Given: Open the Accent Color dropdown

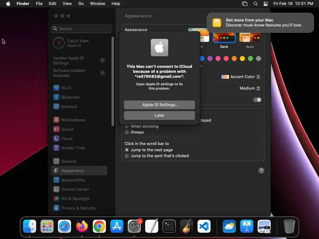Looking at the screenshot, I should 241,77.
